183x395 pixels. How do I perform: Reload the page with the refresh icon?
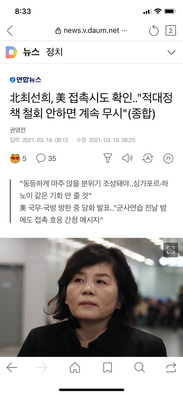click(x=154, y=30)
